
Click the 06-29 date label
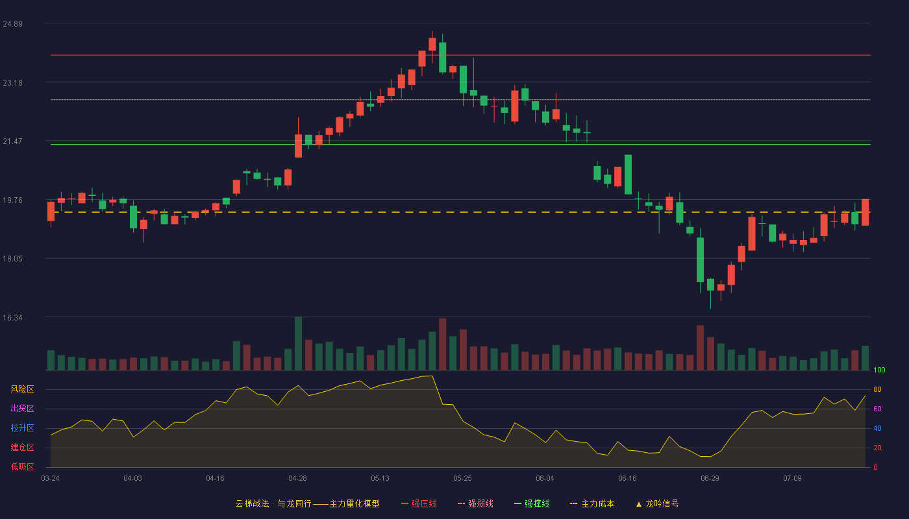(710, 478)
